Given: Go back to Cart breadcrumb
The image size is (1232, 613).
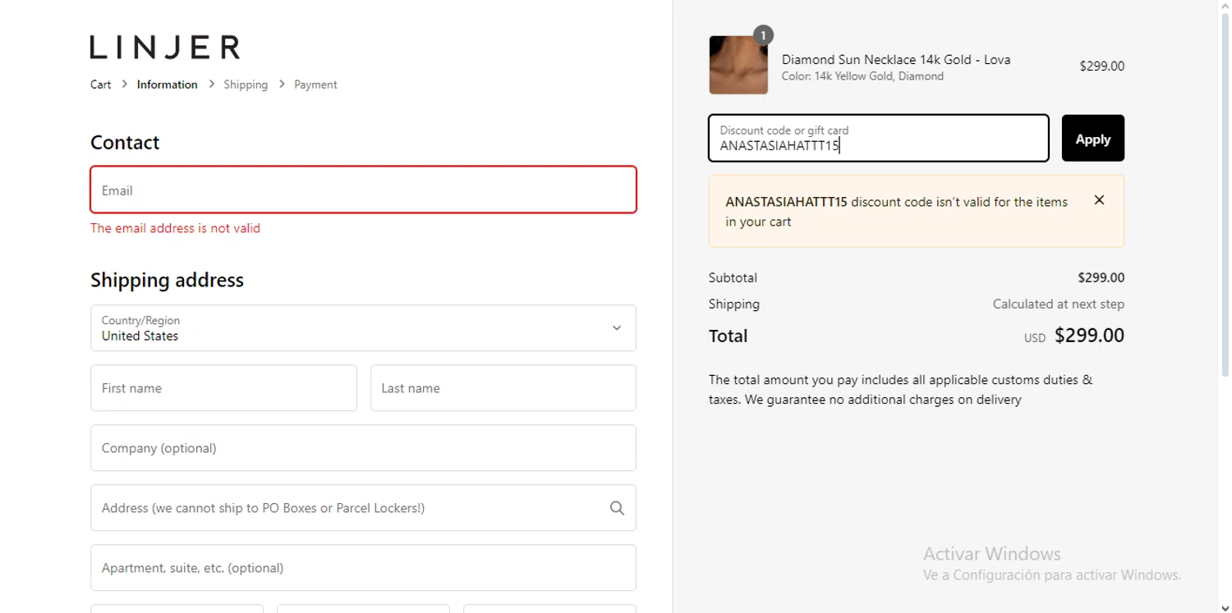Looking at the screenshot, I should pyautogui.click(x=100, y=85).
